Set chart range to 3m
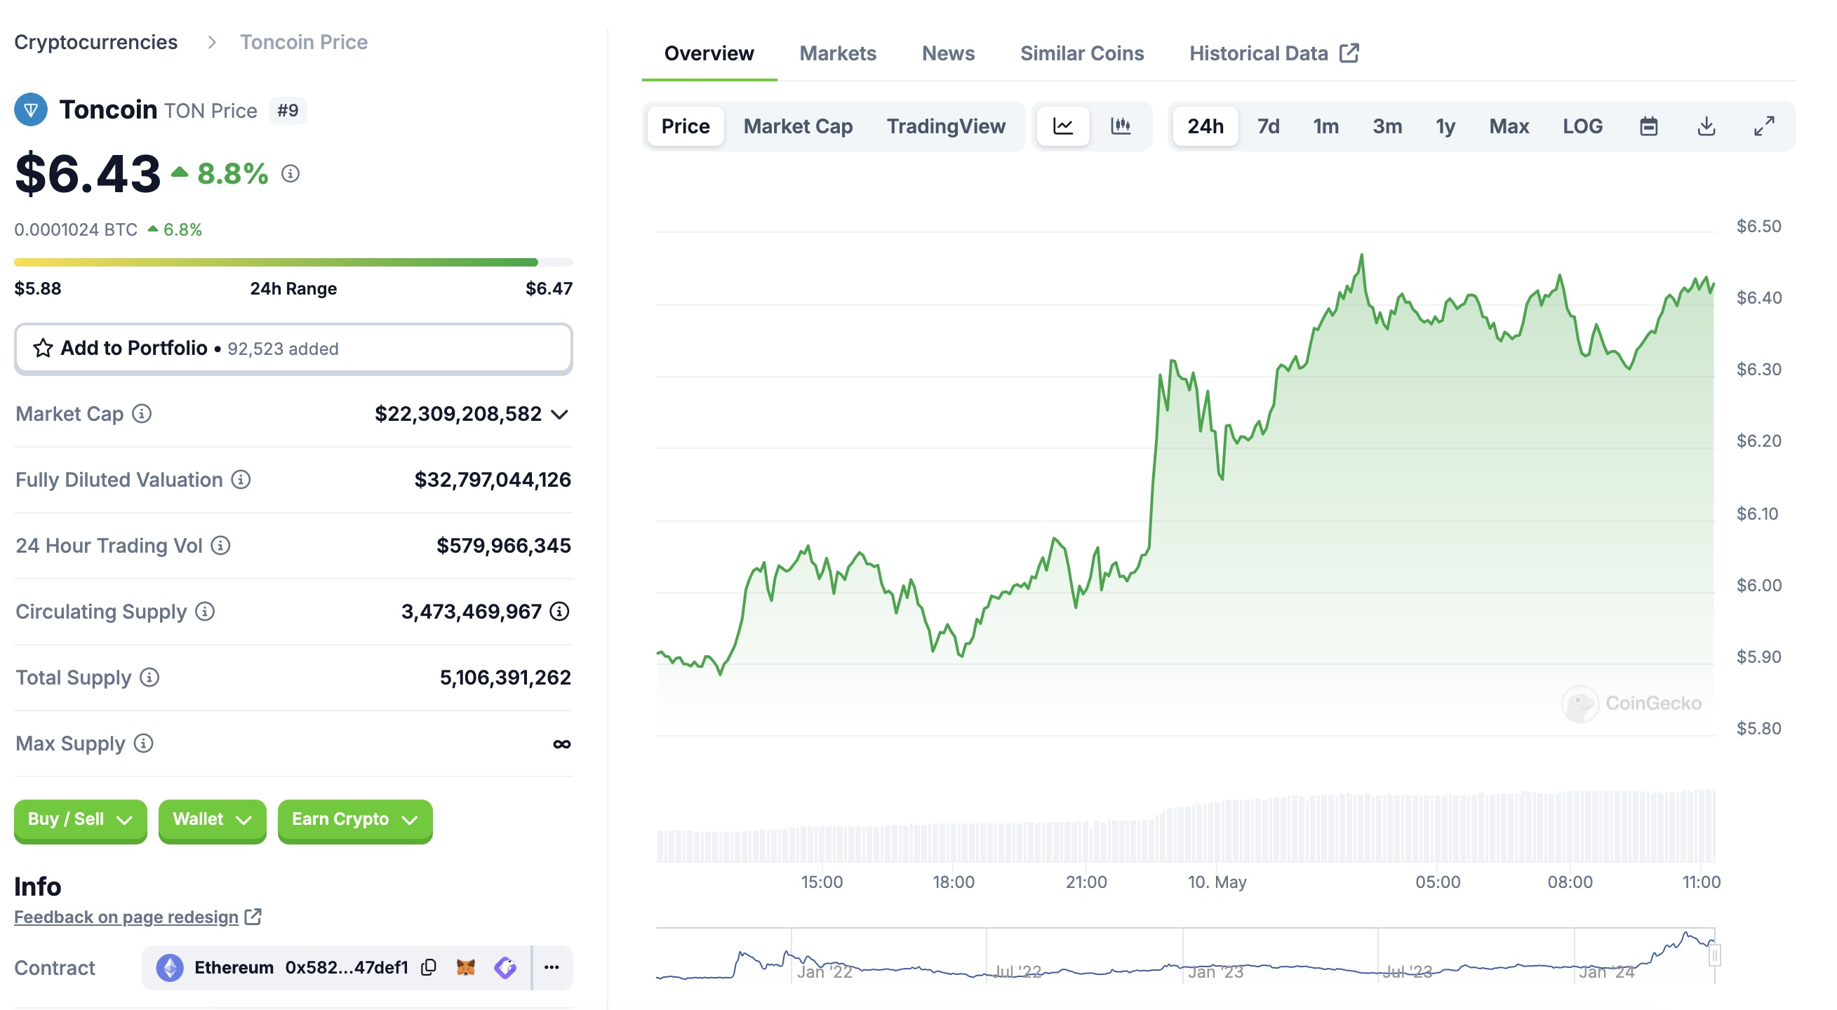 [x=1387, y=126]
